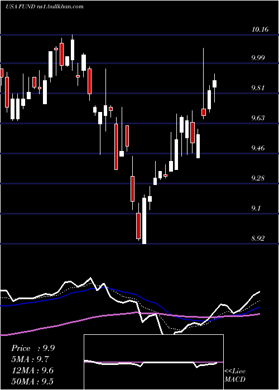Viewport: 279px width, 390px height.
Task: Click the 12MA : 9.6 readout
Action: tap(32, 370)
